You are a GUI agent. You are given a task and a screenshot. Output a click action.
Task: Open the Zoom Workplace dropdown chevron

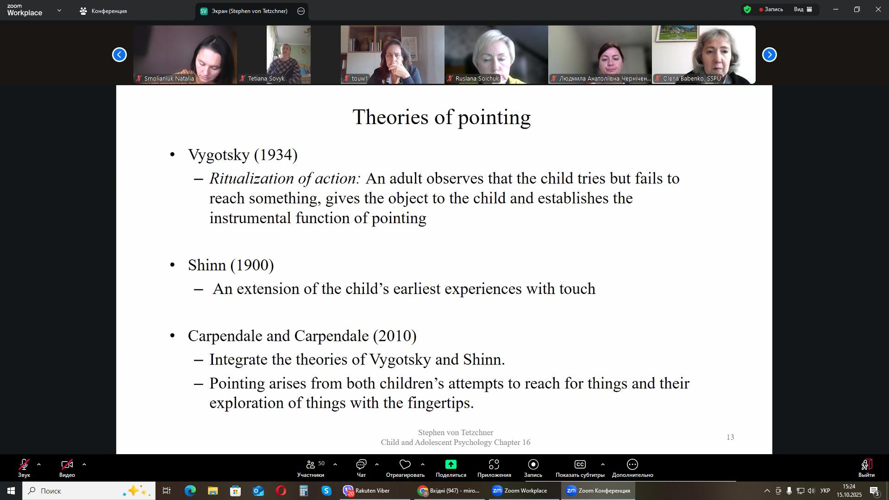click(x=59, y=10)
